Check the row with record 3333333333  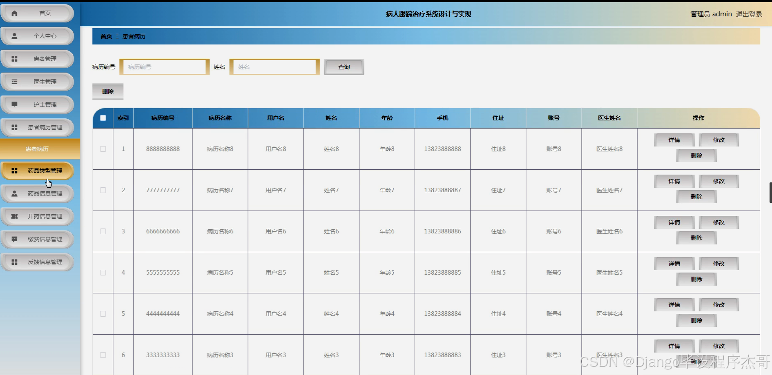pos(103,355)
